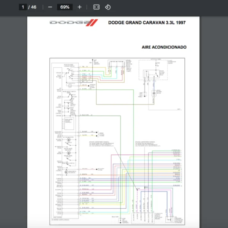Click the zoom out minus icon
228x228 pixels.
(x=50, y=7)
